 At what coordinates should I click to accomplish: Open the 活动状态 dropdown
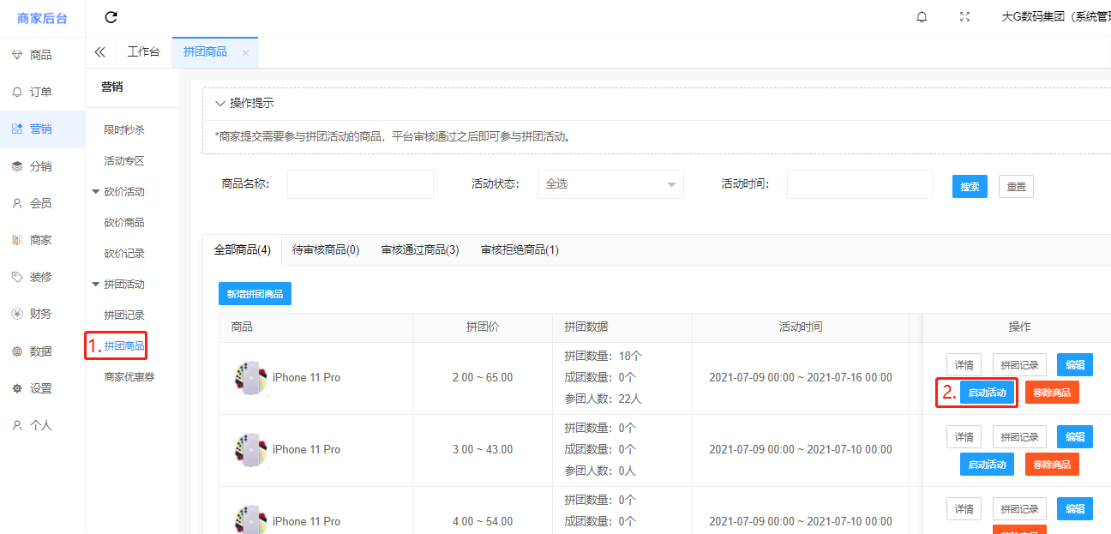click(x=610, y=184)
